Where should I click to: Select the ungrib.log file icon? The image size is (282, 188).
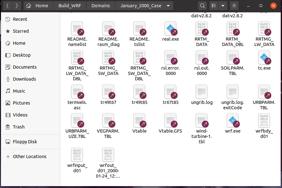click(202, 92)
